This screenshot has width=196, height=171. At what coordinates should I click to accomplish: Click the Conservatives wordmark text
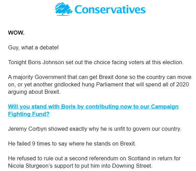tap(110, 9)
